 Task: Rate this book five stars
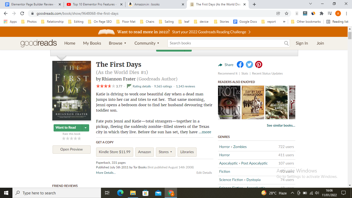[x=79, y=138]
